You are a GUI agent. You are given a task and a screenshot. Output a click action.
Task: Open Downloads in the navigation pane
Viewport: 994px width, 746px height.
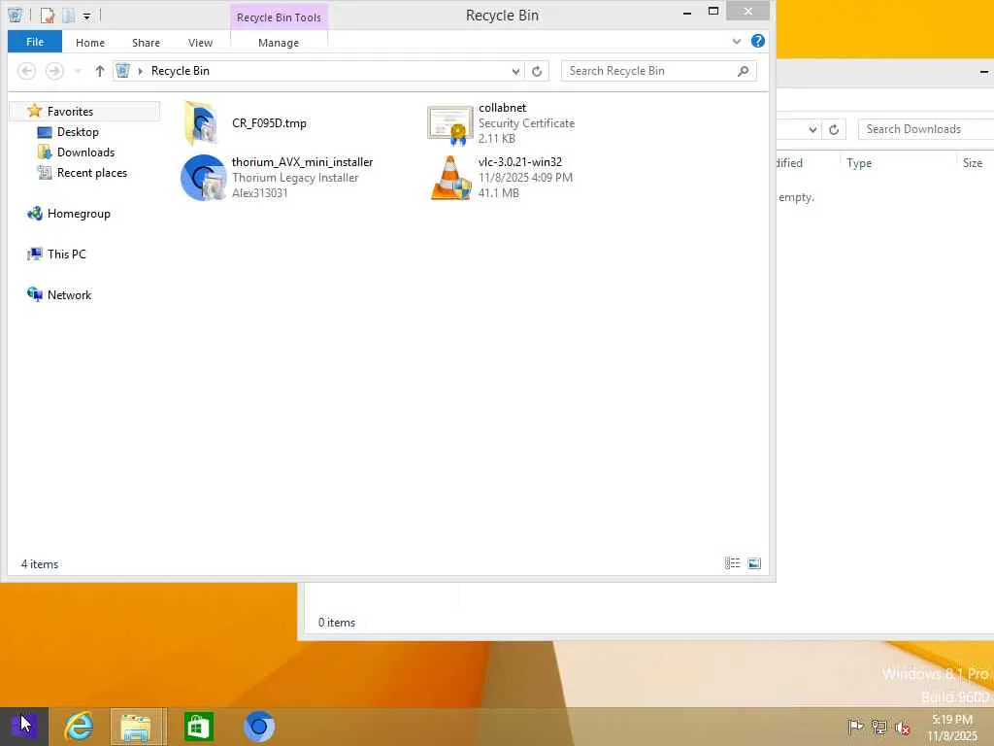coord(76,153)
